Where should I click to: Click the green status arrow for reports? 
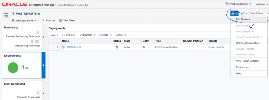[x=117, y=47]
